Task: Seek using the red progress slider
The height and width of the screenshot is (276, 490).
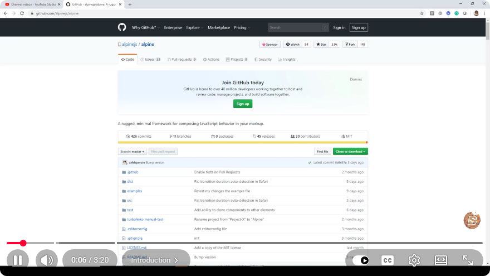Action: 23,243
